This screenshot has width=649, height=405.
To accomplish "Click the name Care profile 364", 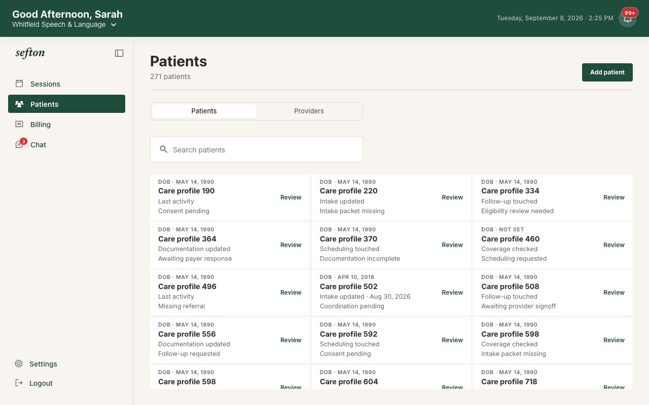I will [187, 239].
